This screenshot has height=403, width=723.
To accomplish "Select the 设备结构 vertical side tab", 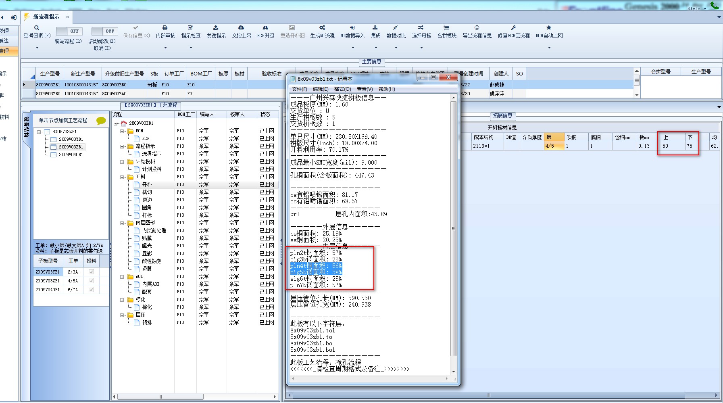I will 26,127.
